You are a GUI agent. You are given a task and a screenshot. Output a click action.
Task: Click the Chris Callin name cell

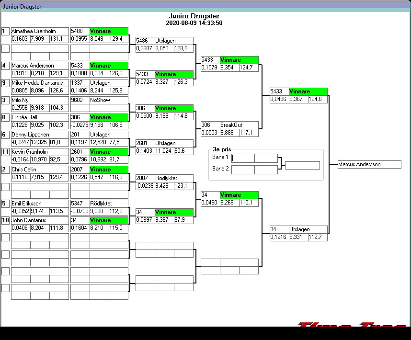point(40,170)
